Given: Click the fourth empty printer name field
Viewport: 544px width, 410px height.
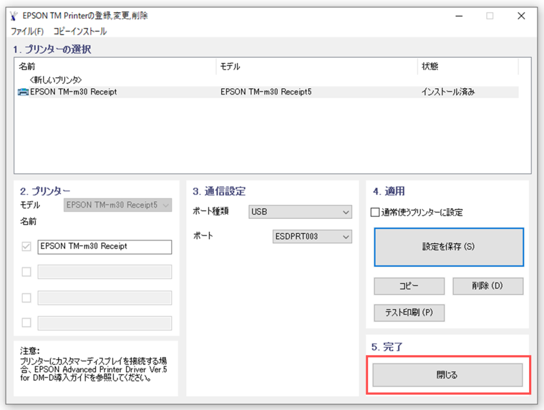Looking at the screenshot, I should point(105,323).
